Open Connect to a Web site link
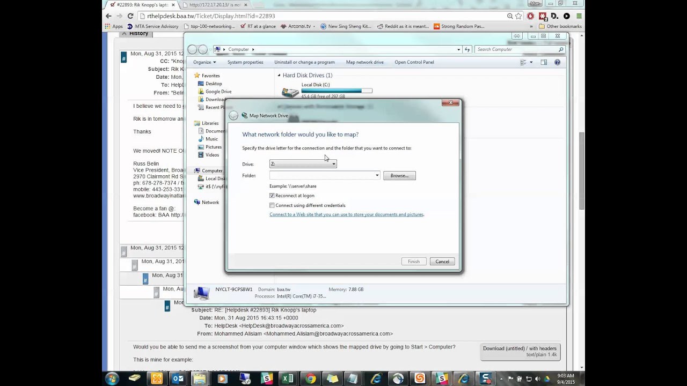The height and width of the screenshot is (386, 687). click(x=347, y=214)
